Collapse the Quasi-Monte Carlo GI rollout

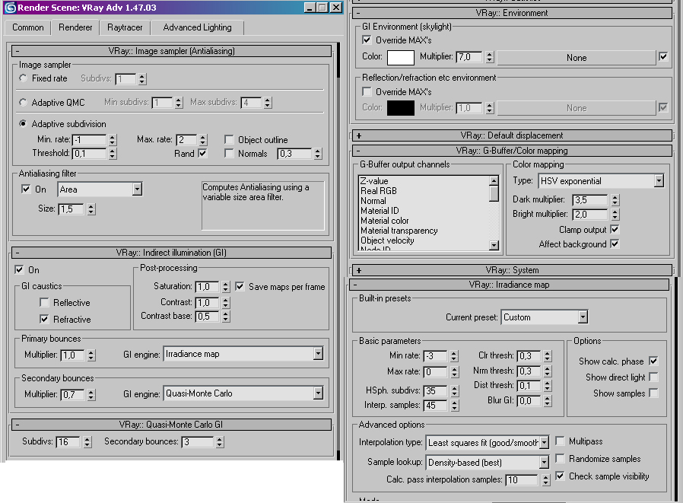click(171, 425)
